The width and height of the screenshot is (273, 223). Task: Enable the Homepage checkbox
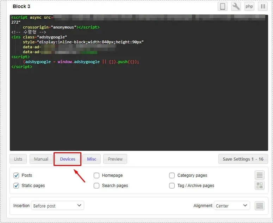[x=97, y=175]
